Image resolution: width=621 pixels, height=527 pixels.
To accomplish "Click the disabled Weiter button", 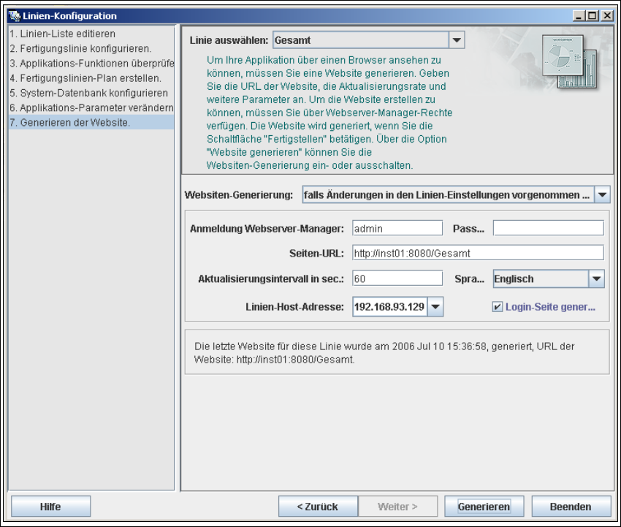I will point(397,507).
